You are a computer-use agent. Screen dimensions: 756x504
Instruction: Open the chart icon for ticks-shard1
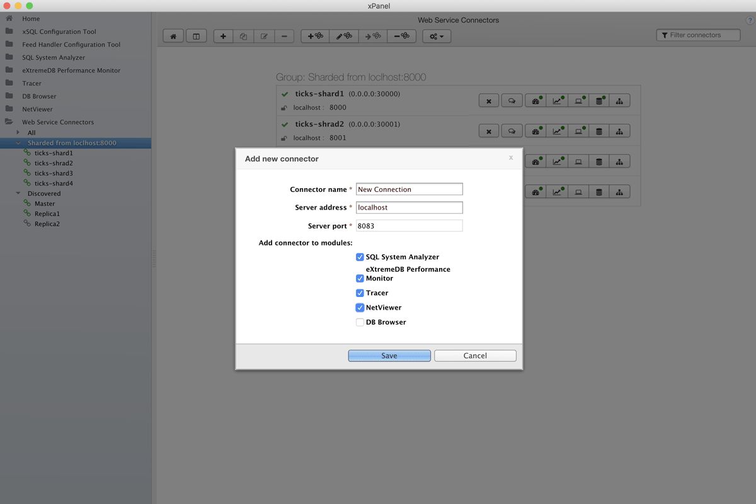[x=558, y=101]
